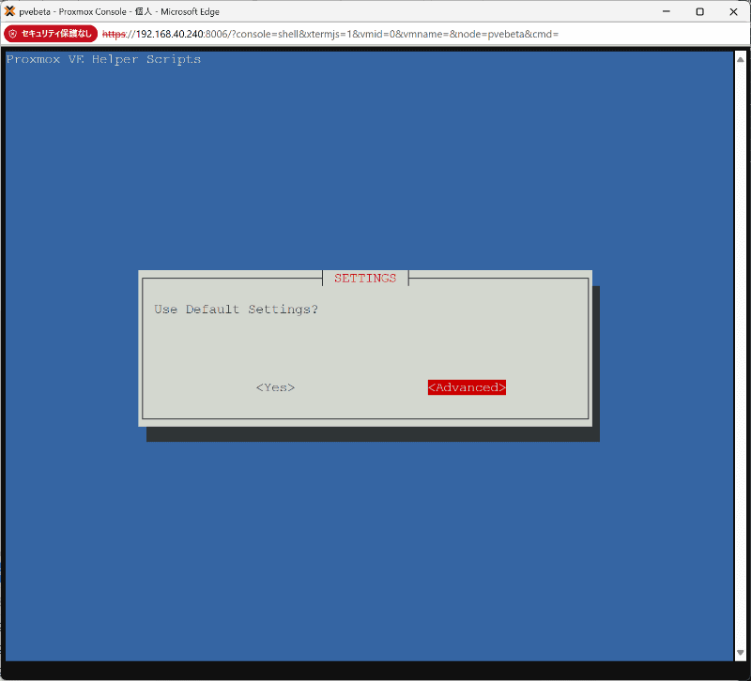
Task: Select the highlighted <Advanced> option
Action: 467,387
